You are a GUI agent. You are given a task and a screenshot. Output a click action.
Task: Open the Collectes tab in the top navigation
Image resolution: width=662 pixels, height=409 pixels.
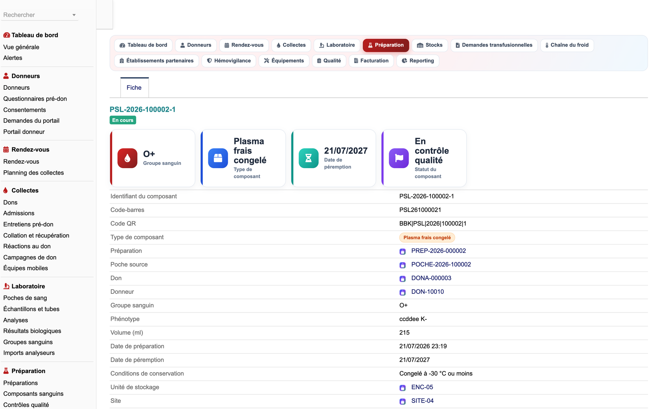pyautogui.click(x=291, y=45)
